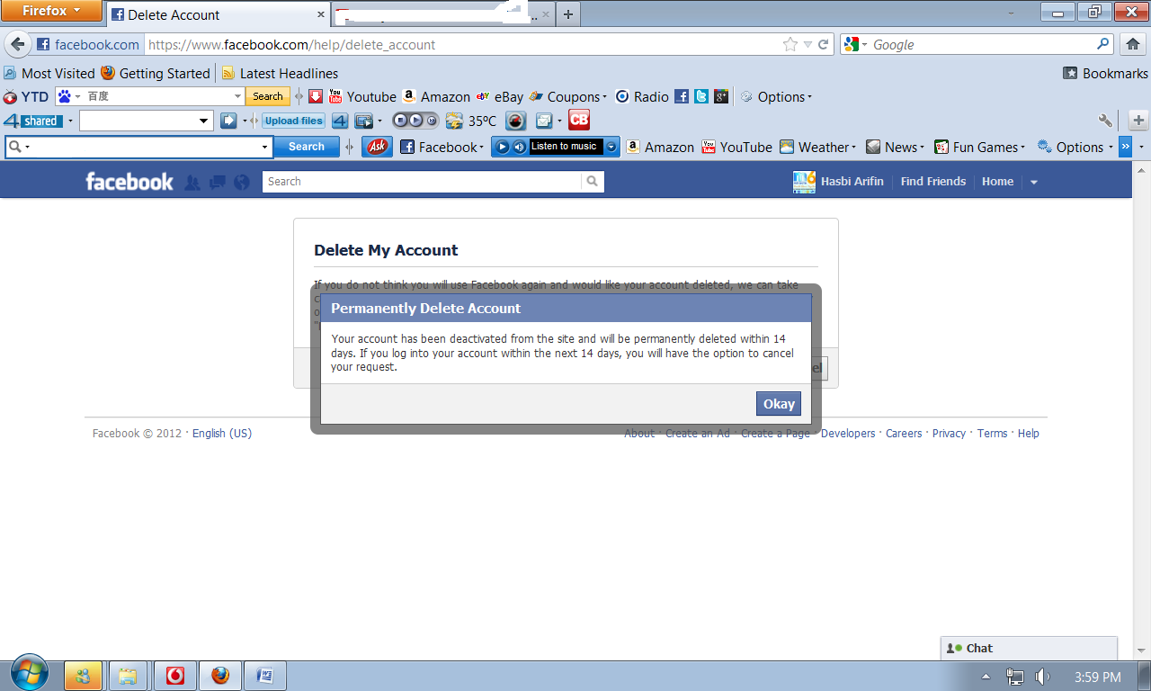Expand the Firefox menu button
This screenshot has height=691, width=1151.
tap(51, 11)
